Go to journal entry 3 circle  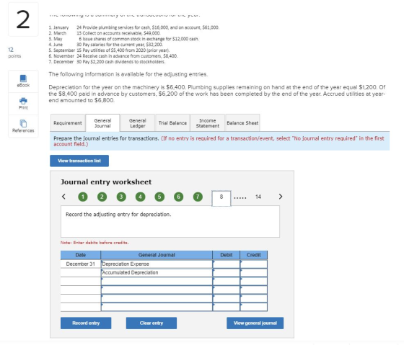click(121, 197)
